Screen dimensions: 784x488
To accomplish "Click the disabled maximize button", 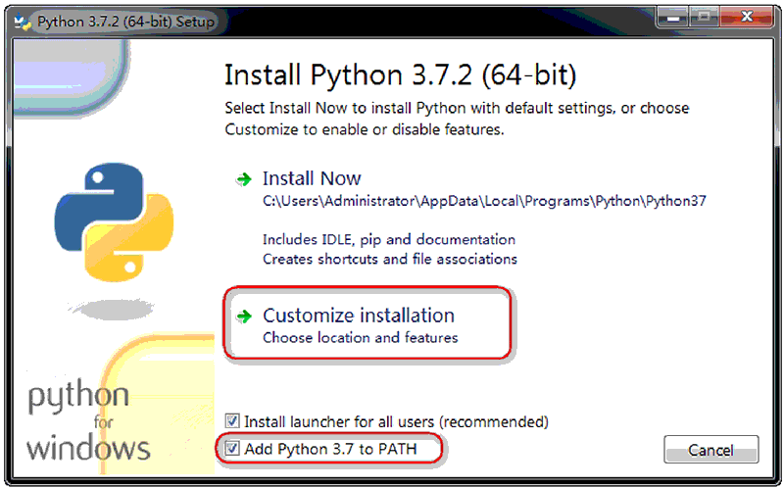I will (705, 17).
